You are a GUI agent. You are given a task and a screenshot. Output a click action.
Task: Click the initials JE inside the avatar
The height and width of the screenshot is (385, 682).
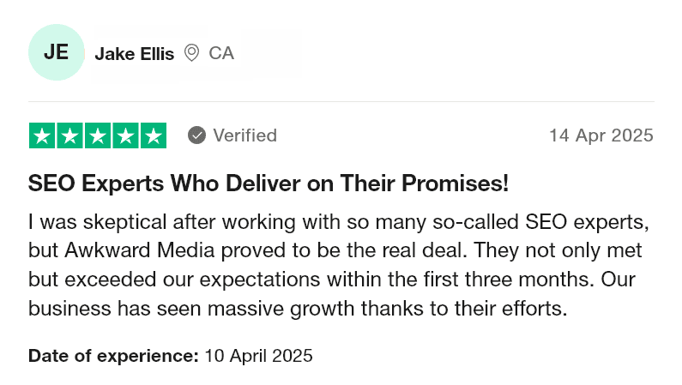pos(56,52)
